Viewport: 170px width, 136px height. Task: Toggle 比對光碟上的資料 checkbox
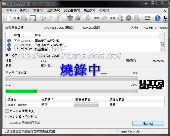tap(7, 117)
